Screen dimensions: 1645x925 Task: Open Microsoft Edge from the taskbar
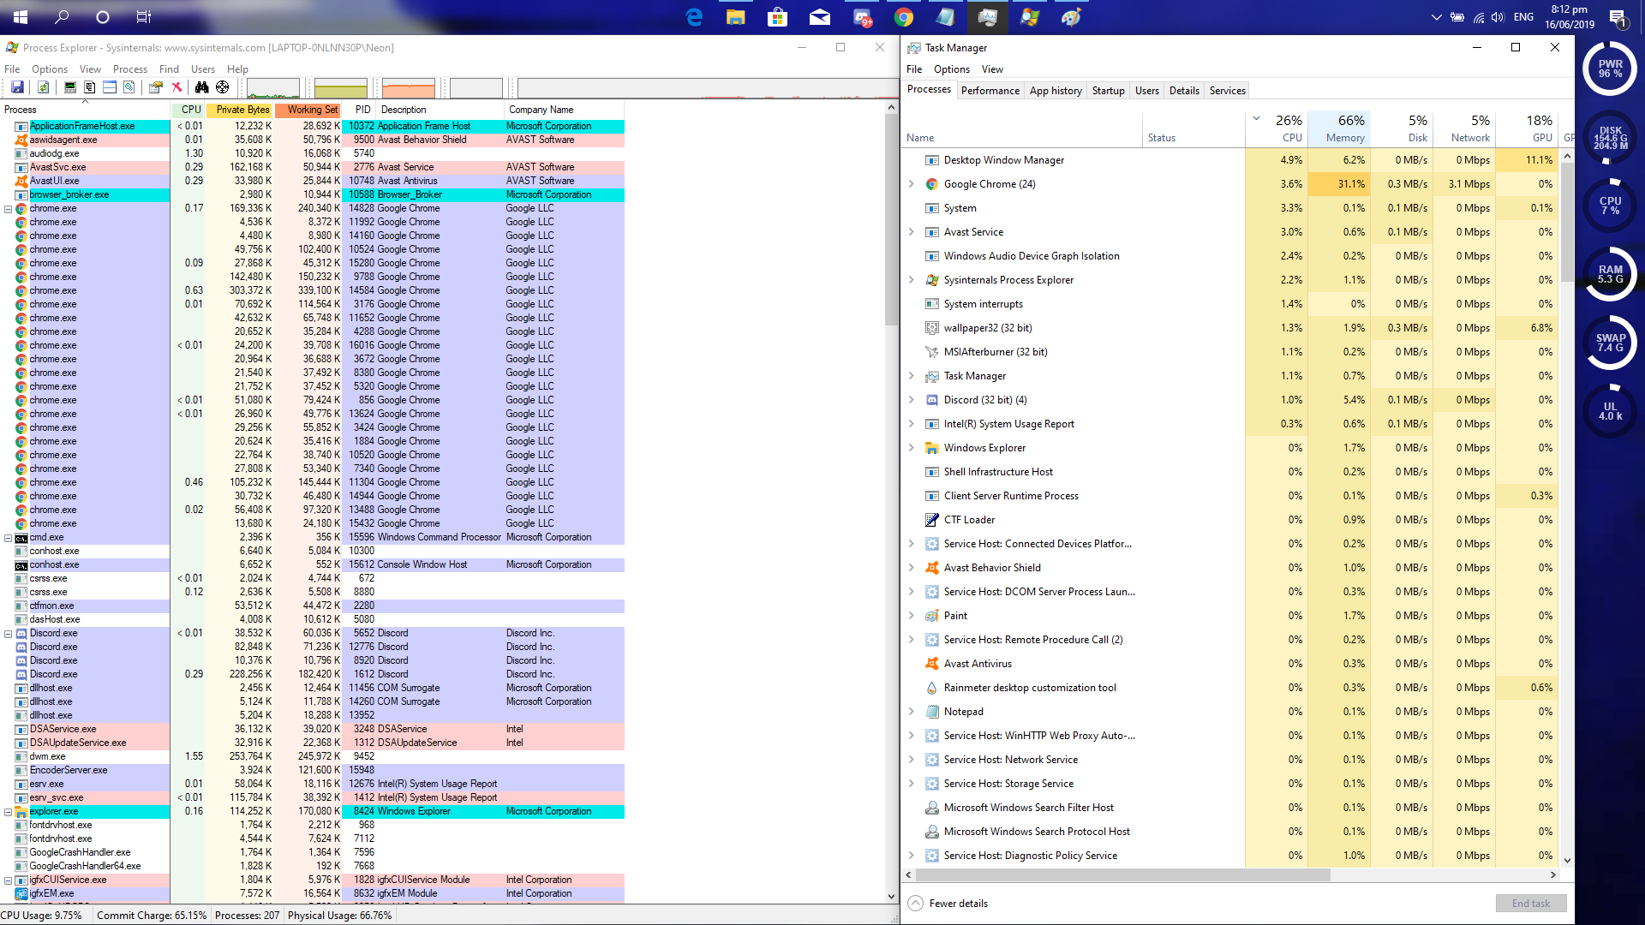point(695,17)
